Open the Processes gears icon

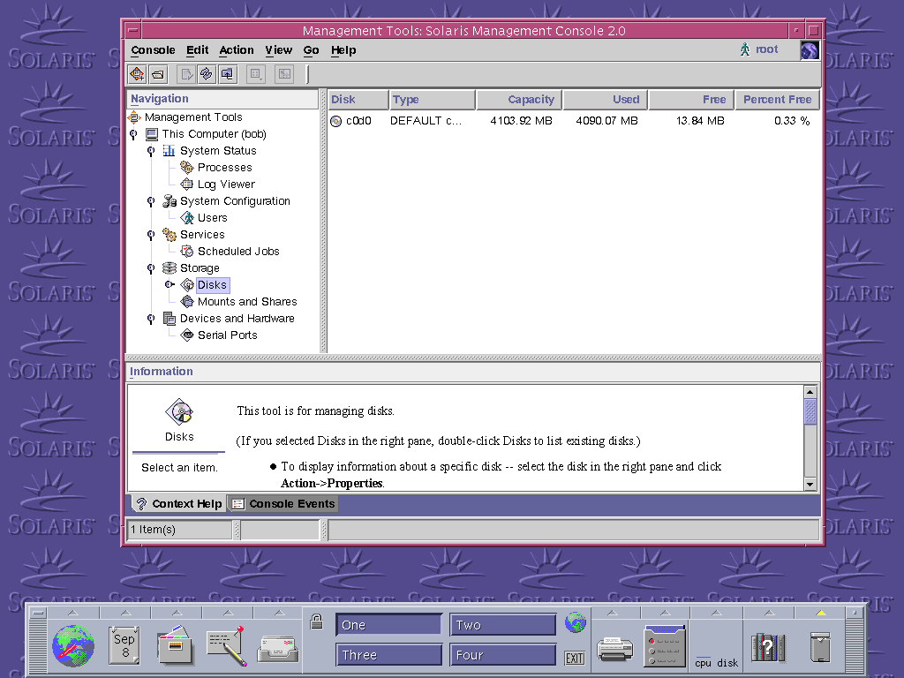pyautogui.click(x=187, y=167)
